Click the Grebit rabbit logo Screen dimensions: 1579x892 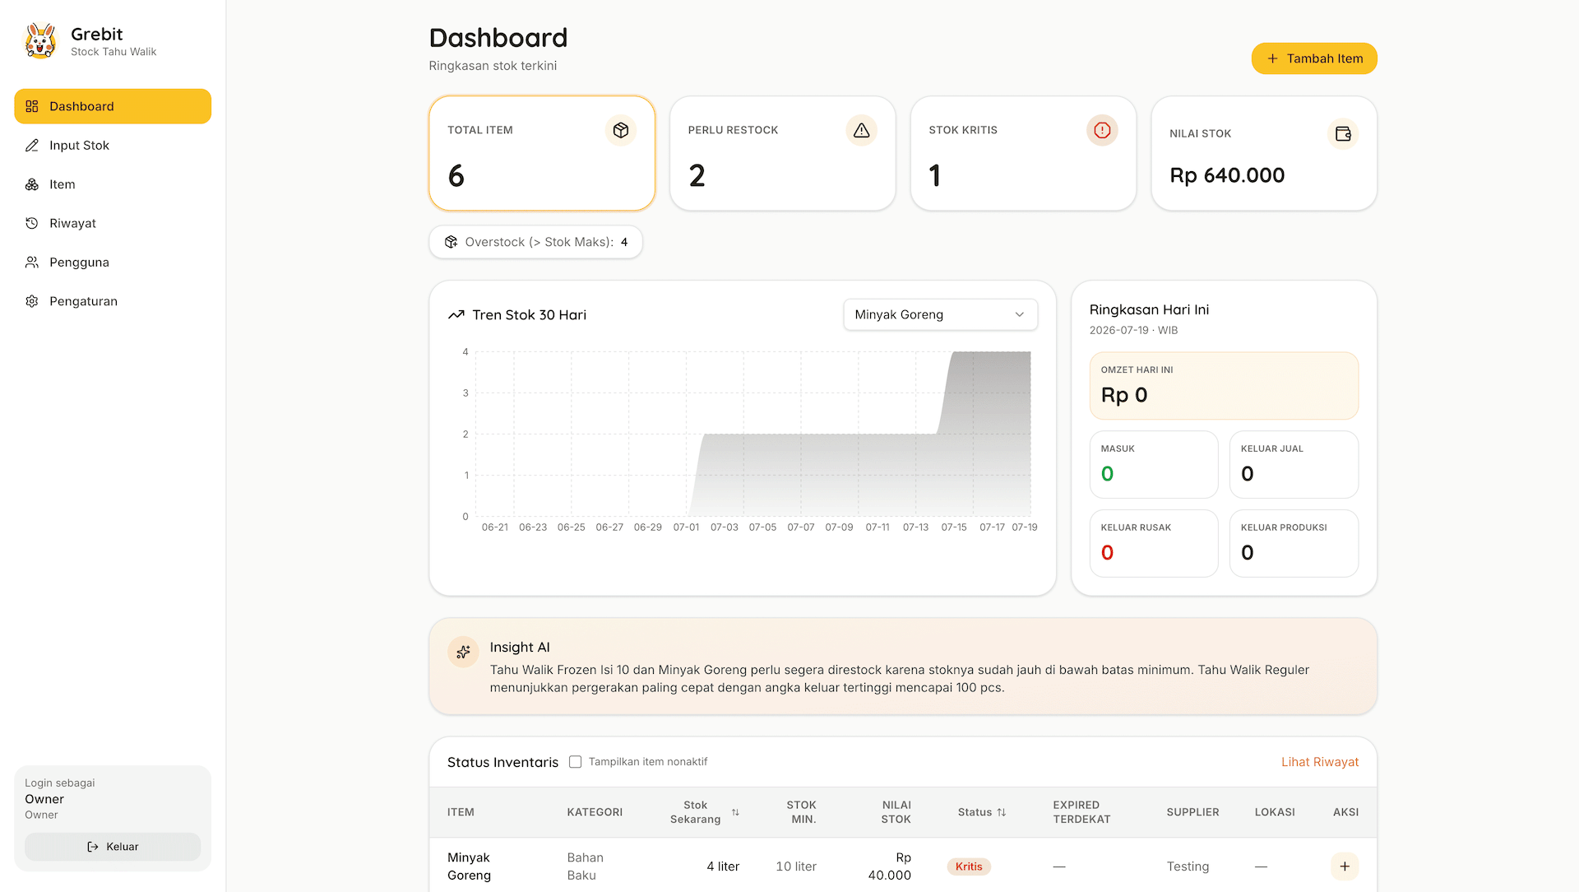[x=40, y=41]
